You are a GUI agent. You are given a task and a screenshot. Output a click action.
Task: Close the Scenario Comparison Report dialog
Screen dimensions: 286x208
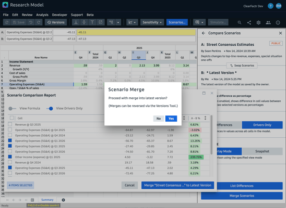(212, 93)
